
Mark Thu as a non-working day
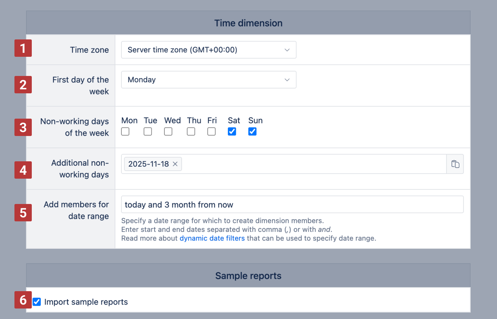coord(191,132)
